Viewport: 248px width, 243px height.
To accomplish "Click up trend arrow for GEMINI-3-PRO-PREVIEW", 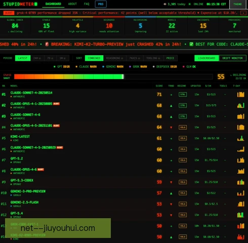I will [x=171, y=193].
